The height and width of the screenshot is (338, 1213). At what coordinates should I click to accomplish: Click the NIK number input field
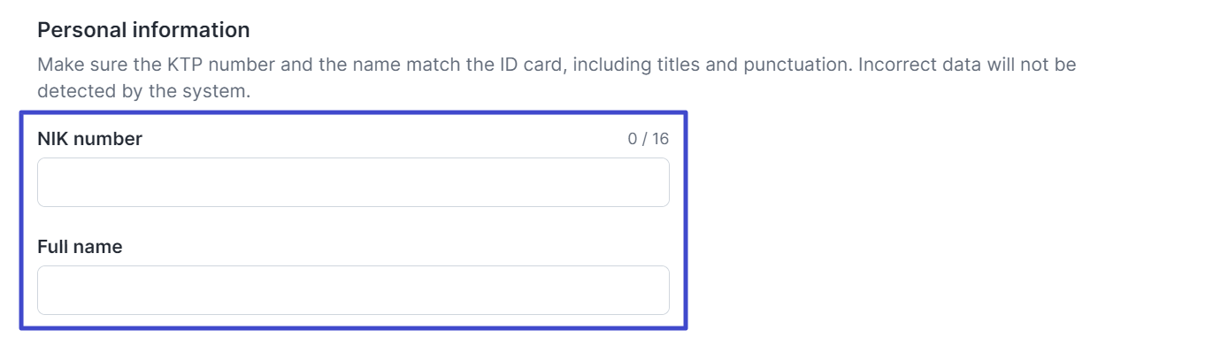pos(353,182)
